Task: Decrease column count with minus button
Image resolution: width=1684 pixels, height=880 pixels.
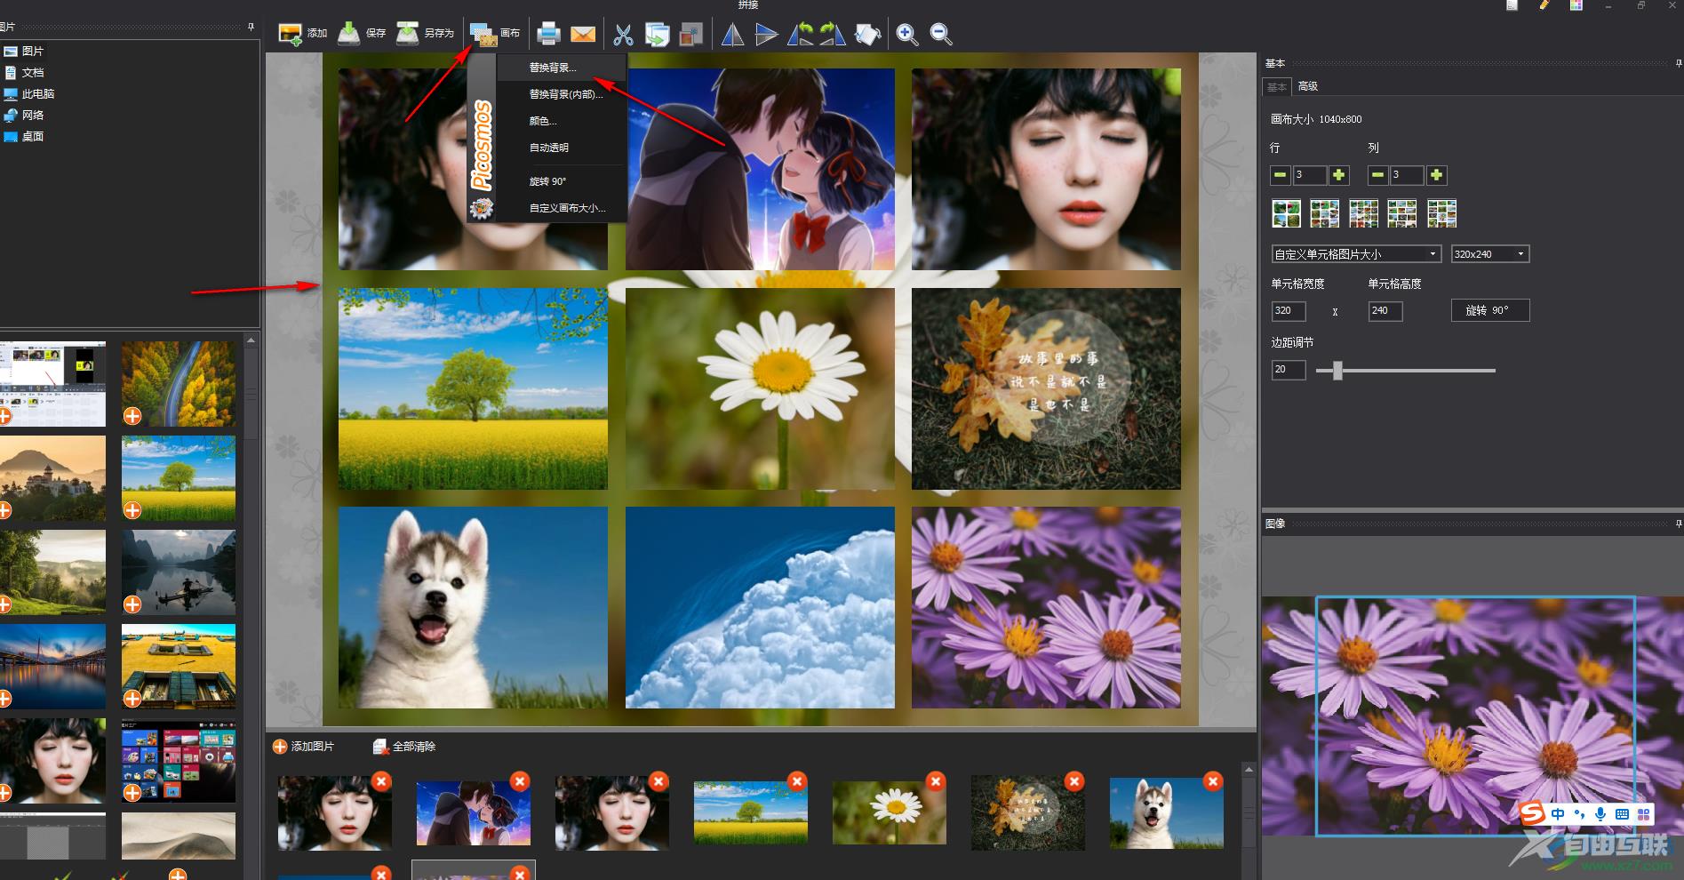Action: (1377, 175)
